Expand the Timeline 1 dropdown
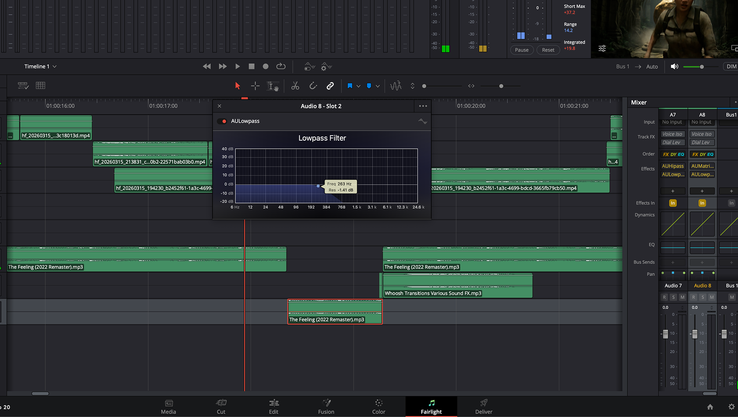This screenshot has width=738, height=417. [40, 66]
